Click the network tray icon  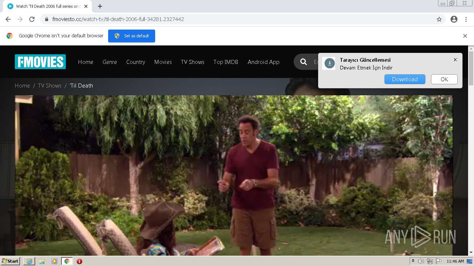tap(430, 261)
